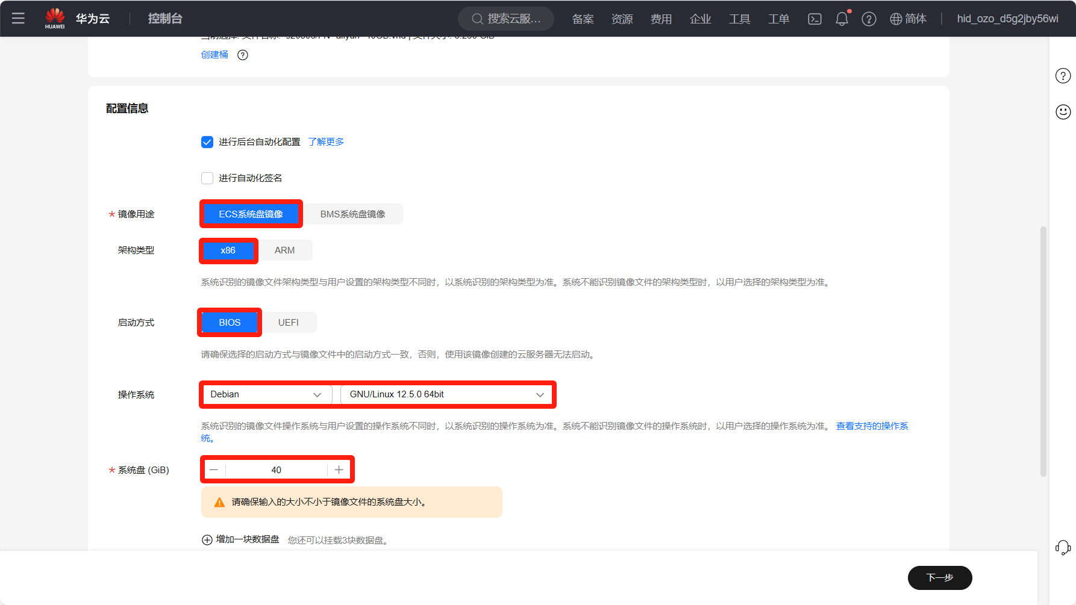This screenshot has width=1076, height=605.
Task: Select the UEFI boot mode
Action: [288, 323]
